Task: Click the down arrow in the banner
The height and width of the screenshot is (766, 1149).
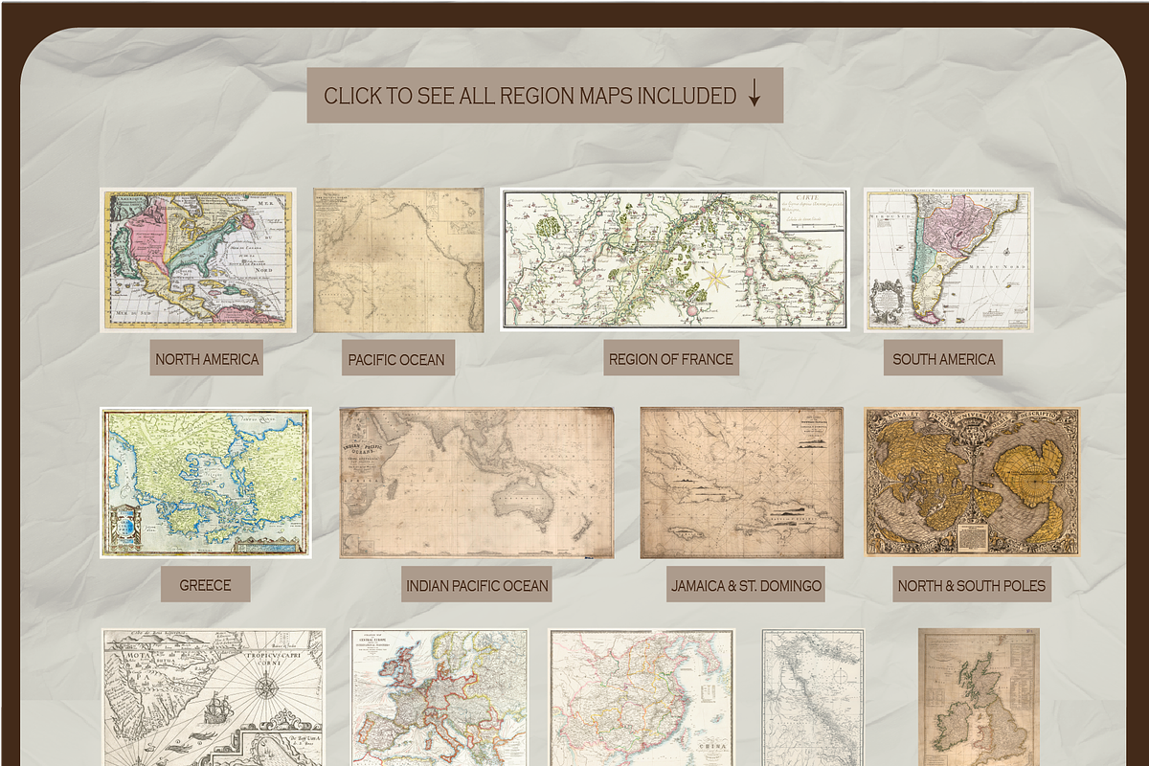Action: 754,94
